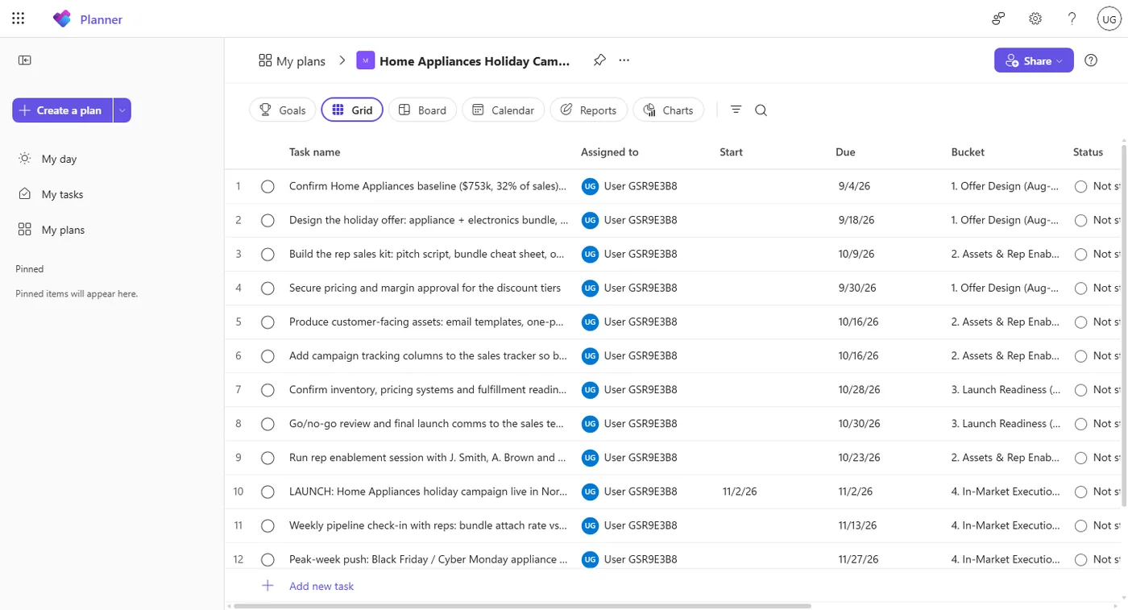Go to My day in sidebar

[x=59, y=159]
